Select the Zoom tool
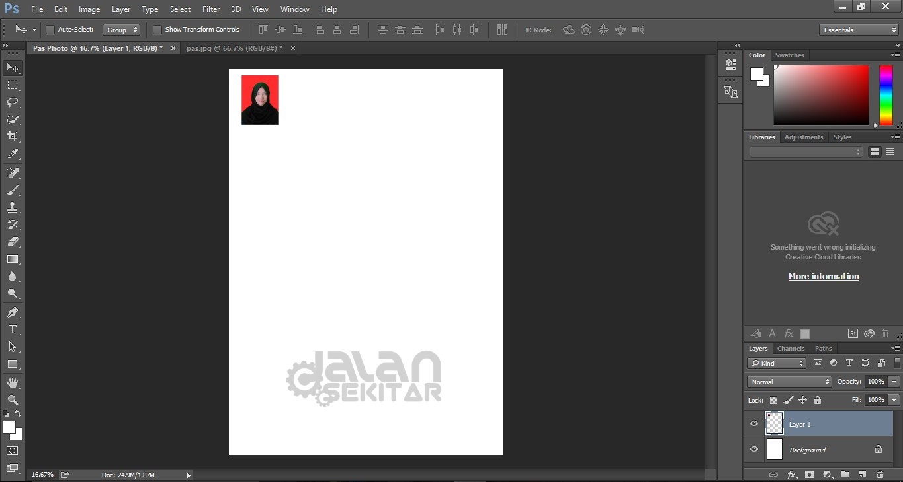Image resolution: width=903 pixels, height=482 pixels. tap(12, 399)
